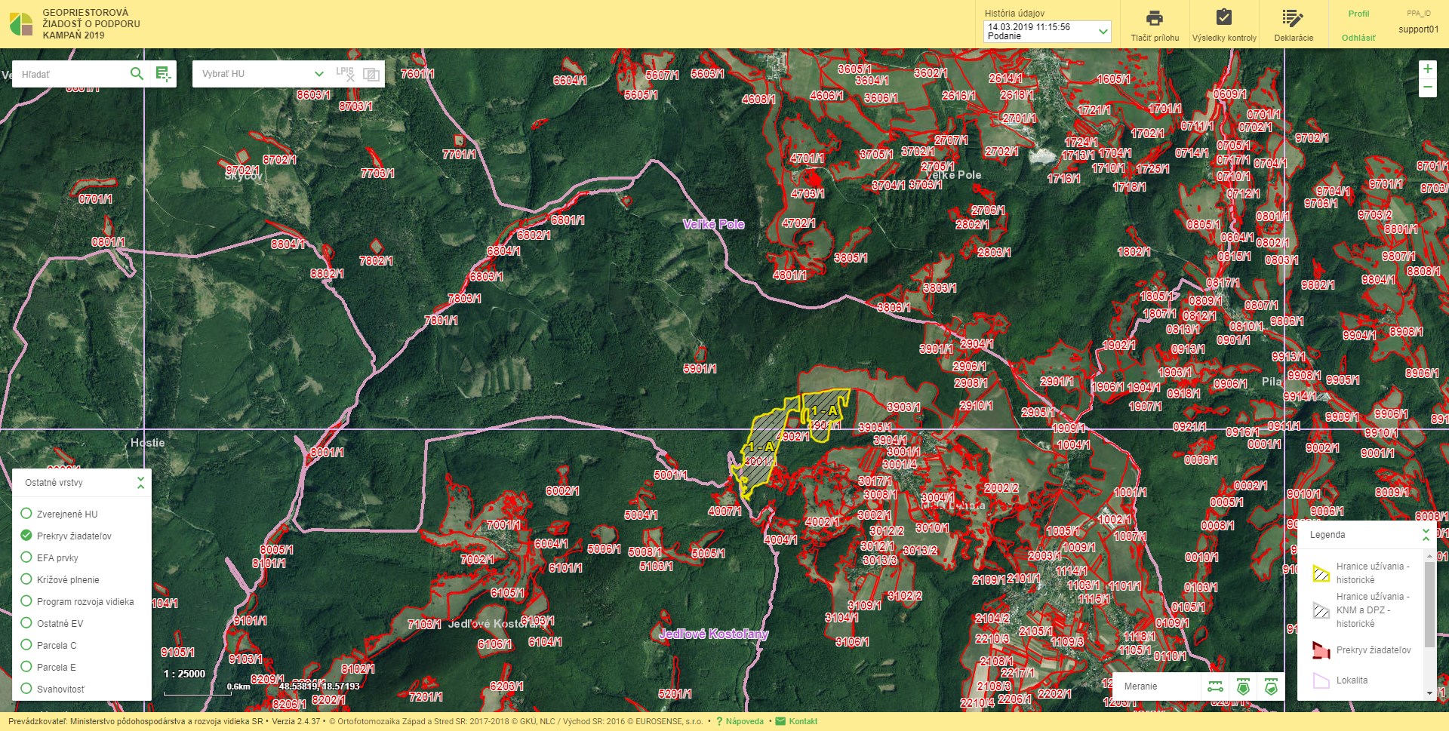Image resolution: width=1449 pixels, height=731 pixels.
Task: Enable the EFA prvky layer
Action: click(x=26, y=557)
